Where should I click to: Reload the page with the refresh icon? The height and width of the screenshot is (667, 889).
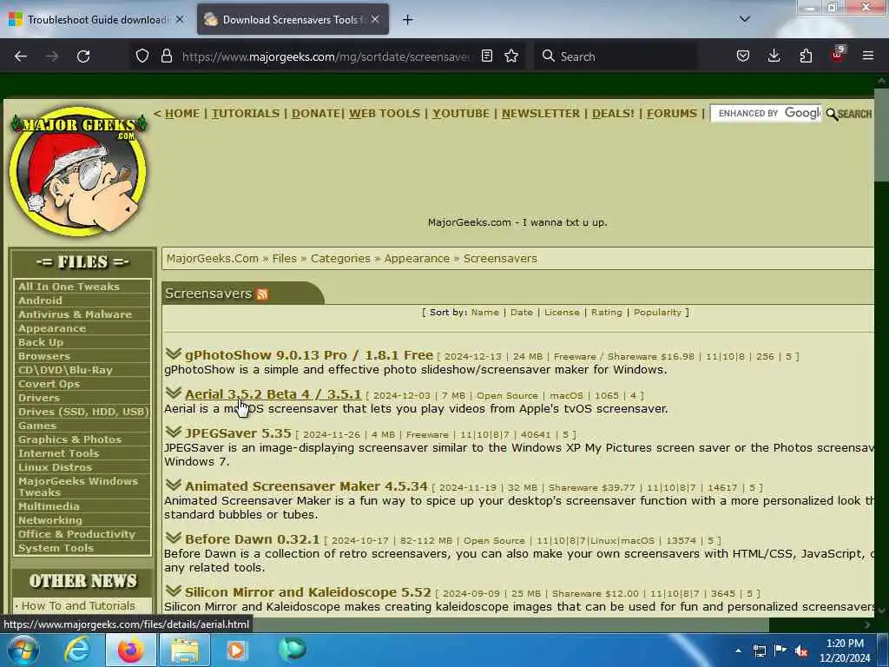click(83, 56)
